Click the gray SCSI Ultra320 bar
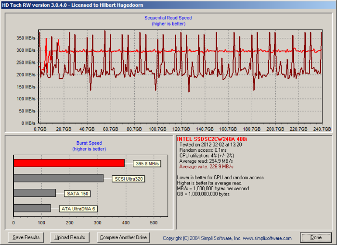Image resolution: width=337 pixels, height=245 pixels. click(x=58, y=178)
